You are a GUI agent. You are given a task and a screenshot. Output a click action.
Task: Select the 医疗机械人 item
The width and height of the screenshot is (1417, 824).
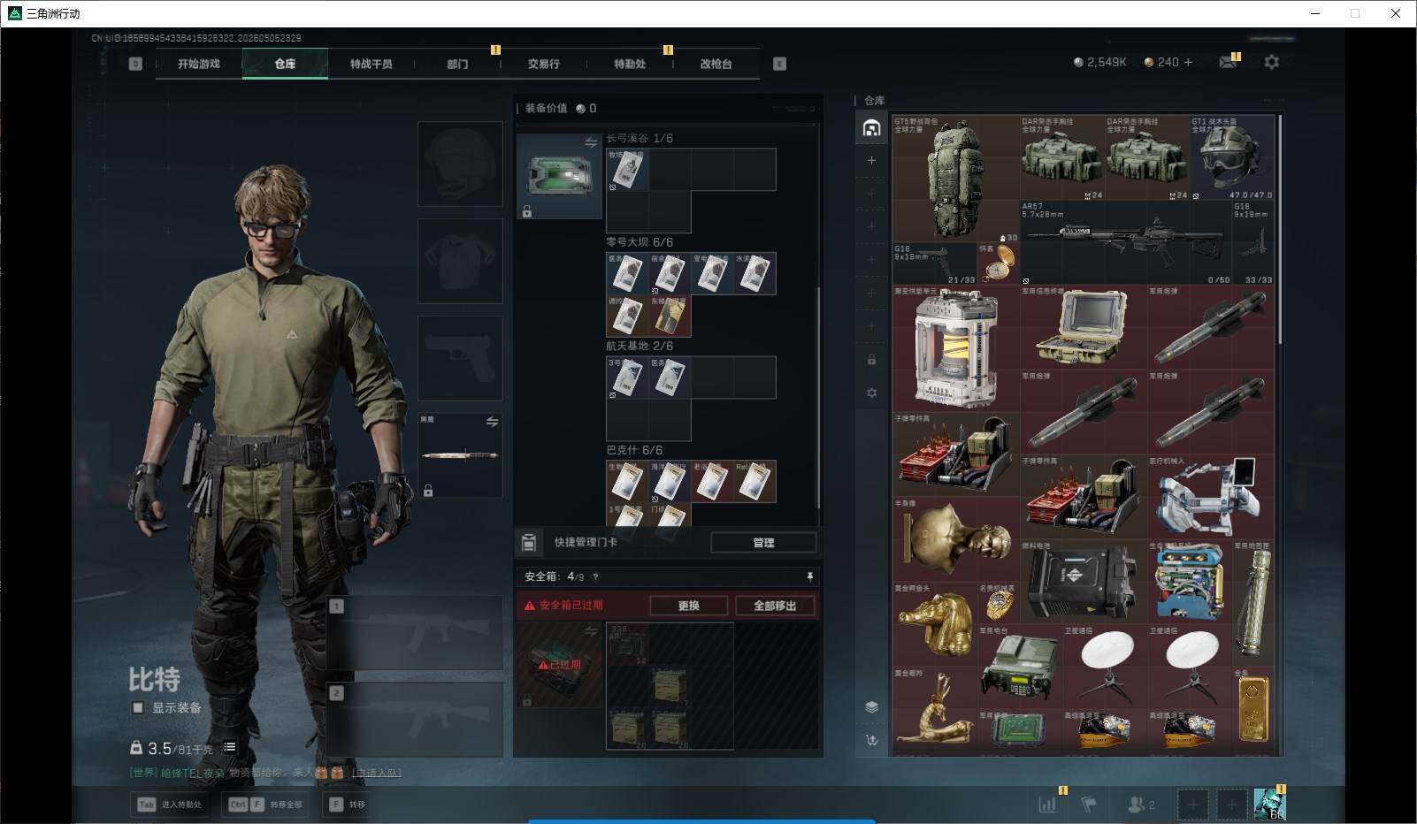pos(1210,497)
